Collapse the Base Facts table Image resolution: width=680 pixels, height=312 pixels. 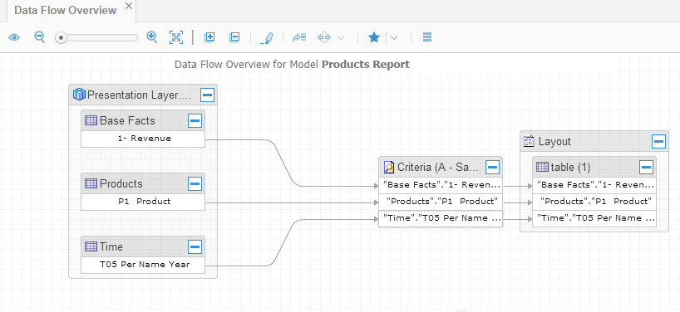tap(195, 120)
